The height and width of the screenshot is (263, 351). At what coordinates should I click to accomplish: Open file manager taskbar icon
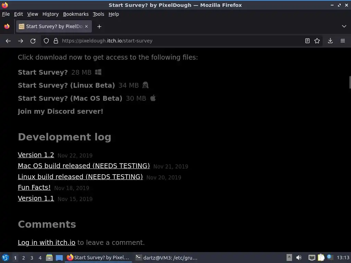click(x=49, y=258)
